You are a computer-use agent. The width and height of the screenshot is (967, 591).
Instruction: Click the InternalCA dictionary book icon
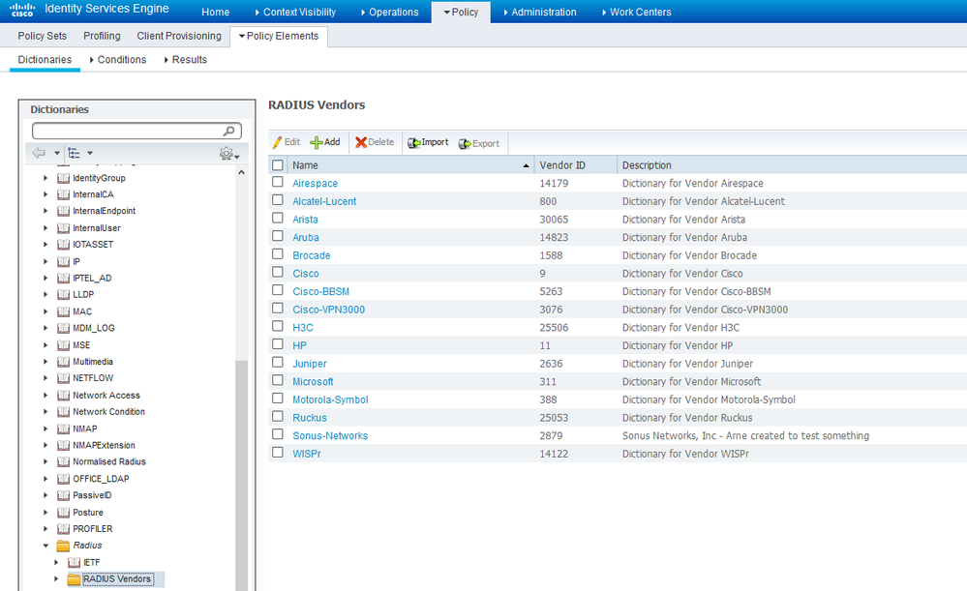(63, 194)
